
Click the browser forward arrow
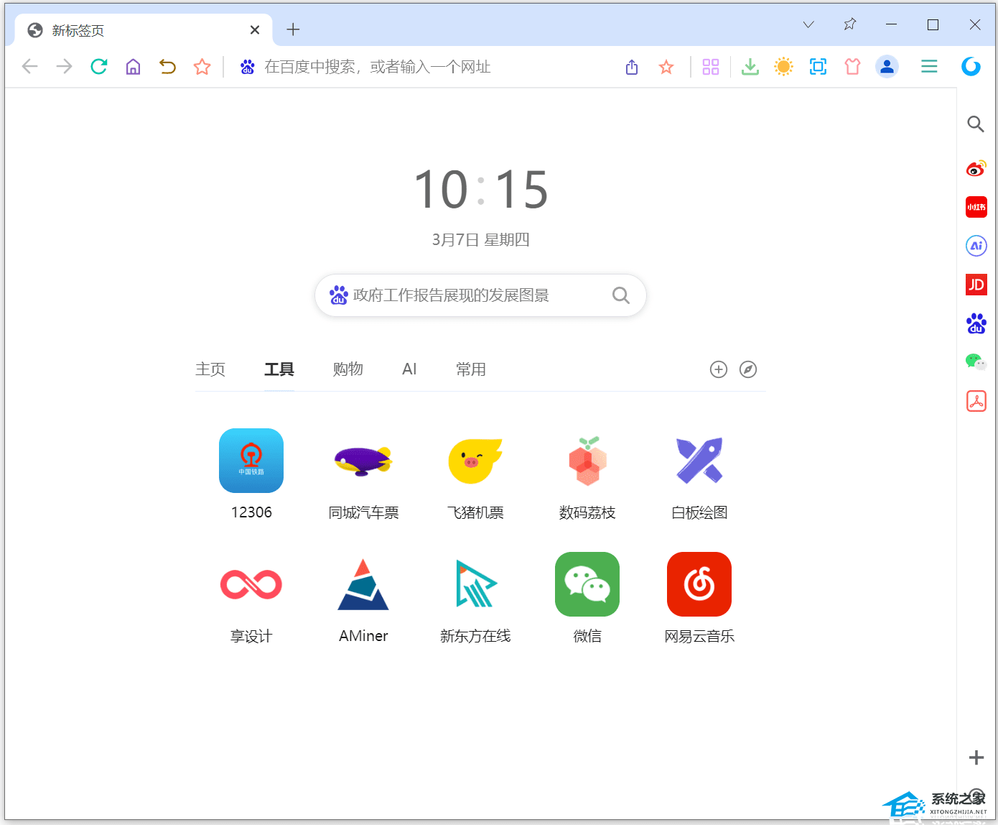pyautogui.click(x=64, y=67)
